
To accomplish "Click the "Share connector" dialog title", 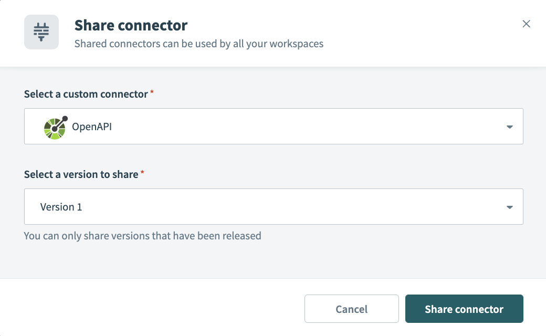I will [131, 25].
